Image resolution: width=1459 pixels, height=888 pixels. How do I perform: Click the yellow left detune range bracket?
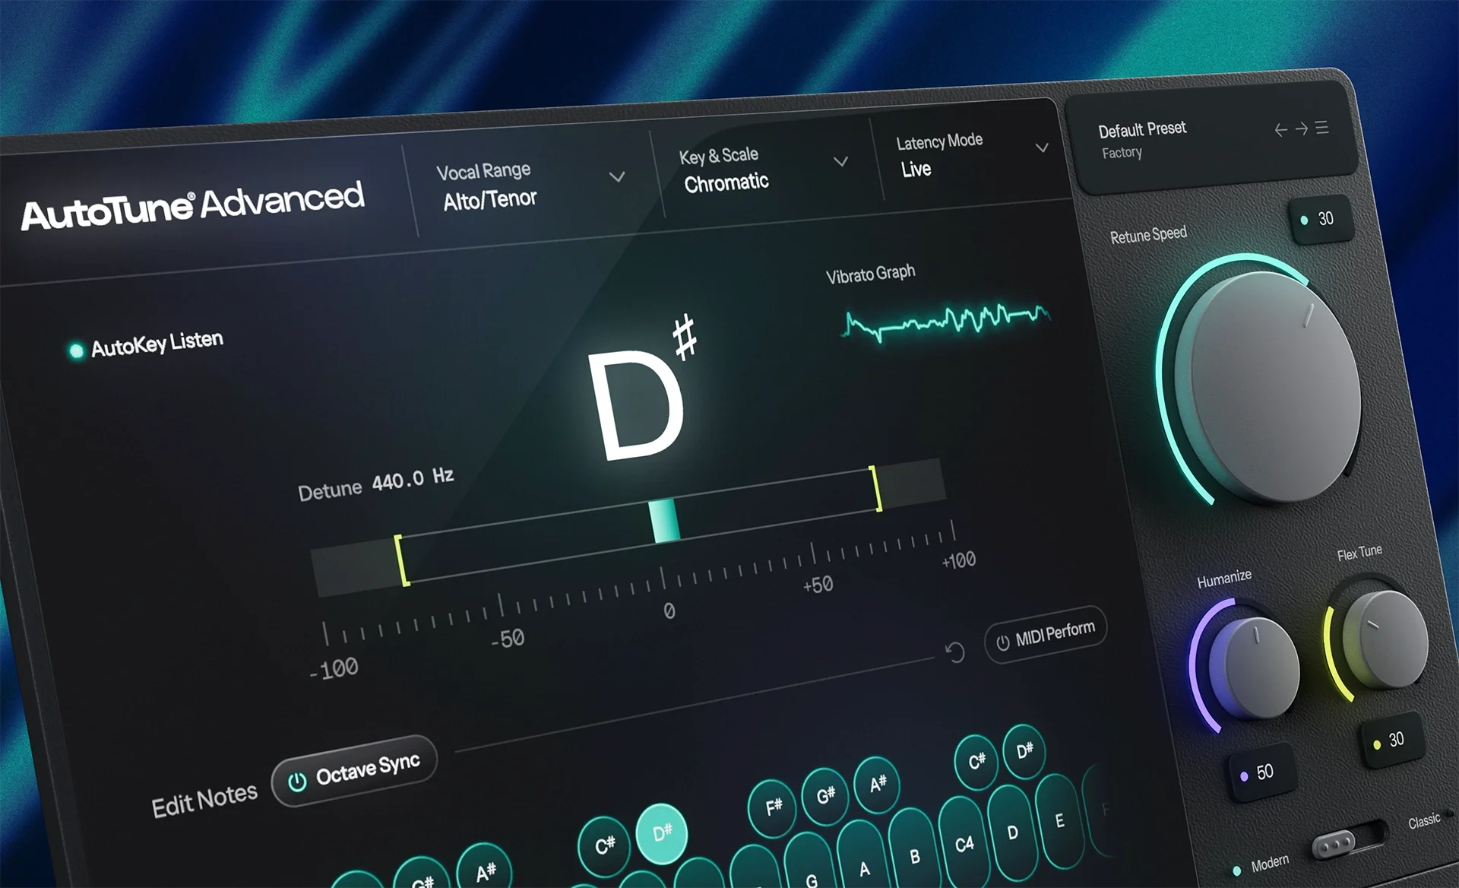coord(401,560)
